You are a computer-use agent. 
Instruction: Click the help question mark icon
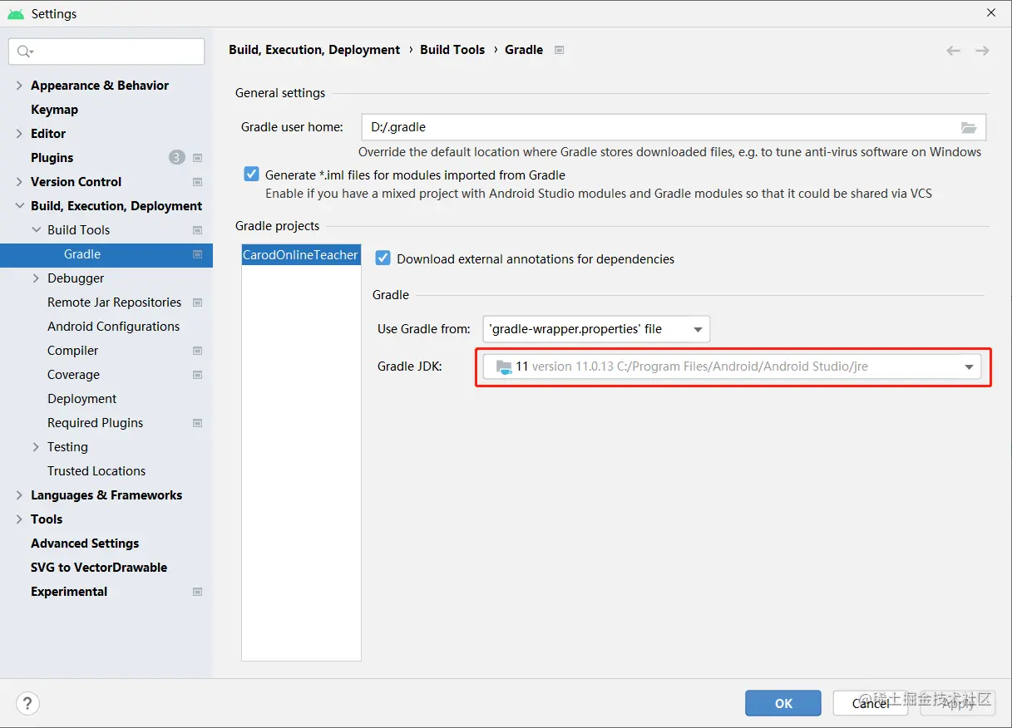click(28, 703)
